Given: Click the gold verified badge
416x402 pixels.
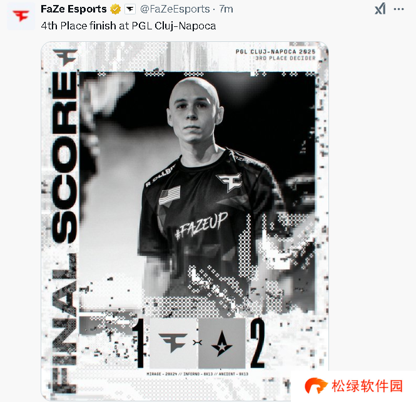Looking at the screenshot, I should point(115,9).
